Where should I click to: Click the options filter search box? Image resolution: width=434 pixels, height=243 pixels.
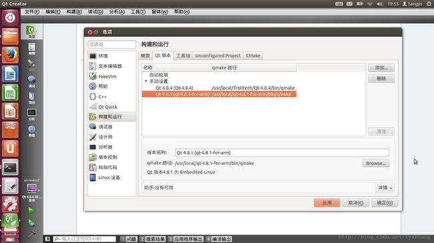(112, 44)
